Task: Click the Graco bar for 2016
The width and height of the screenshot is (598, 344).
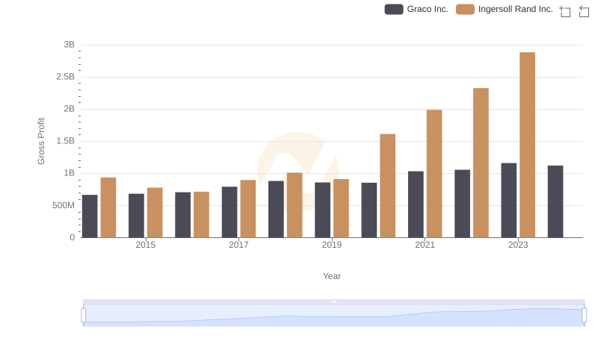Action: pos(182,215)
